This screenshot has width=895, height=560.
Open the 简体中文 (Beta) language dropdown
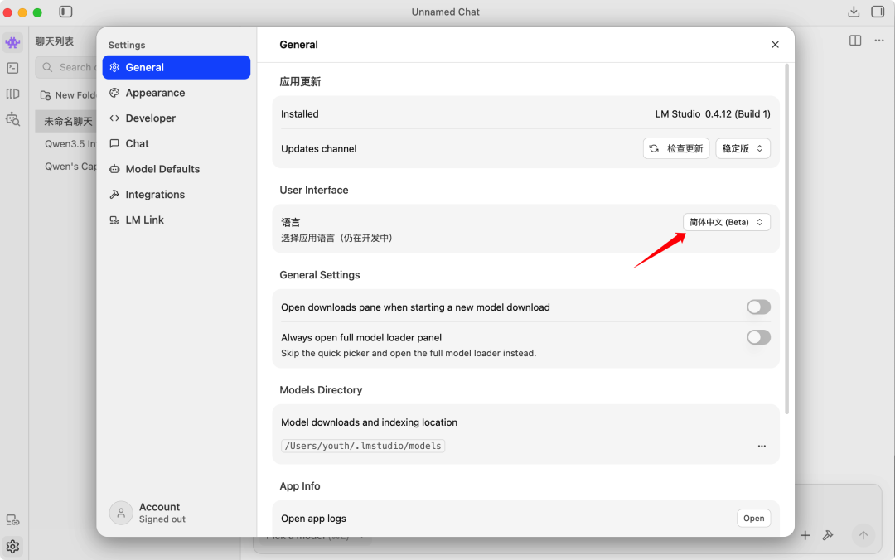[x=726, y=222]
